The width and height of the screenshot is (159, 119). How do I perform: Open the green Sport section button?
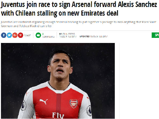pyautogui.click(x=155, y=35)
